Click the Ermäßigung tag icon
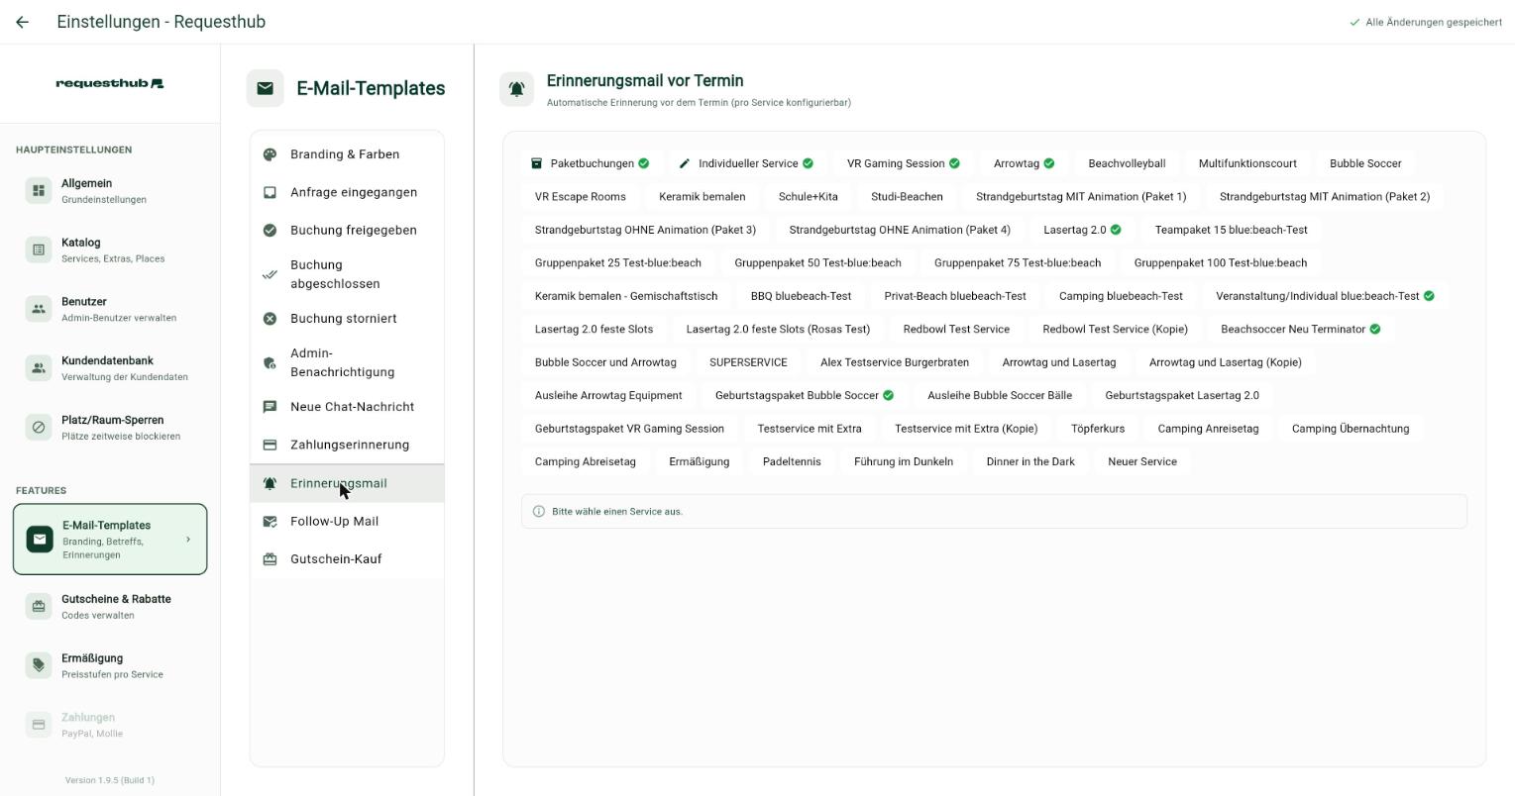 39,665
